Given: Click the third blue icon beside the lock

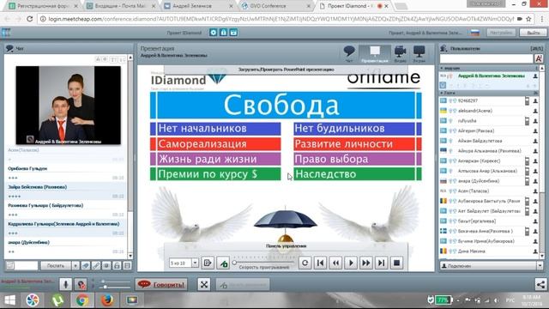Looking at the screenshot, I should click(233, 33).
